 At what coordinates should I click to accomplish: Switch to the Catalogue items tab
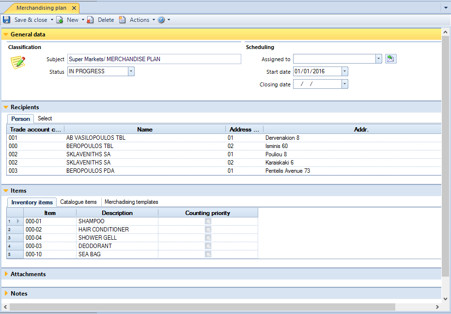click(x=78, y=202)
